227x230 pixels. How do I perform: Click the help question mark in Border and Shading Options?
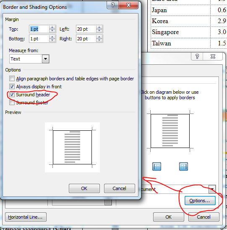[113, 5]
